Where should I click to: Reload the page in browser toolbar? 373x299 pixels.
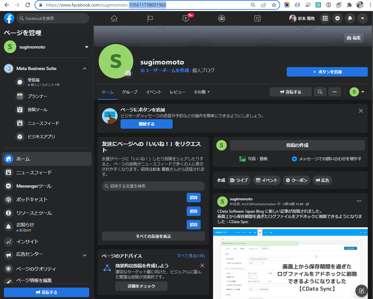click(28, 5)
